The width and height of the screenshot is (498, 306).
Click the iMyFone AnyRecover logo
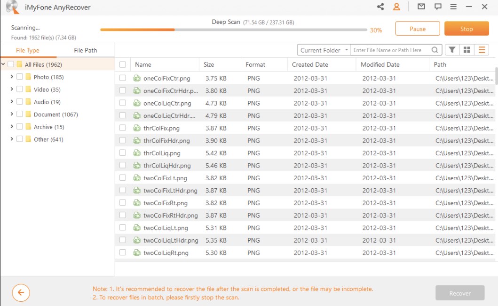pyautogui.click(x=12, y=7)
